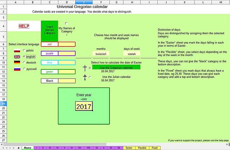Image resolution: width=230 pixels, height=150 pixels.
Task: Click the Used Names Category green button
Action: click(49, 31)
